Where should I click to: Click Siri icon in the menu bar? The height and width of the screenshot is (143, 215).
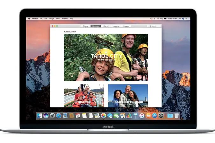coord(183,19)
